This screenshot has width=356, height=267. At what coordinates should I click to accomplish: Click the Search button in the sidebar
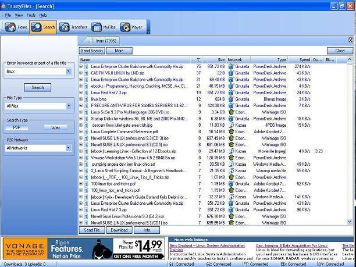(38, 87)
